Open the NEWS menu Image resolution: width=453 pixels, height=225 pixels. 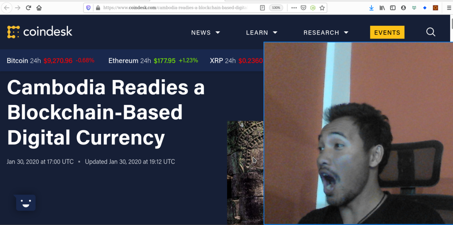click(201, 33)
